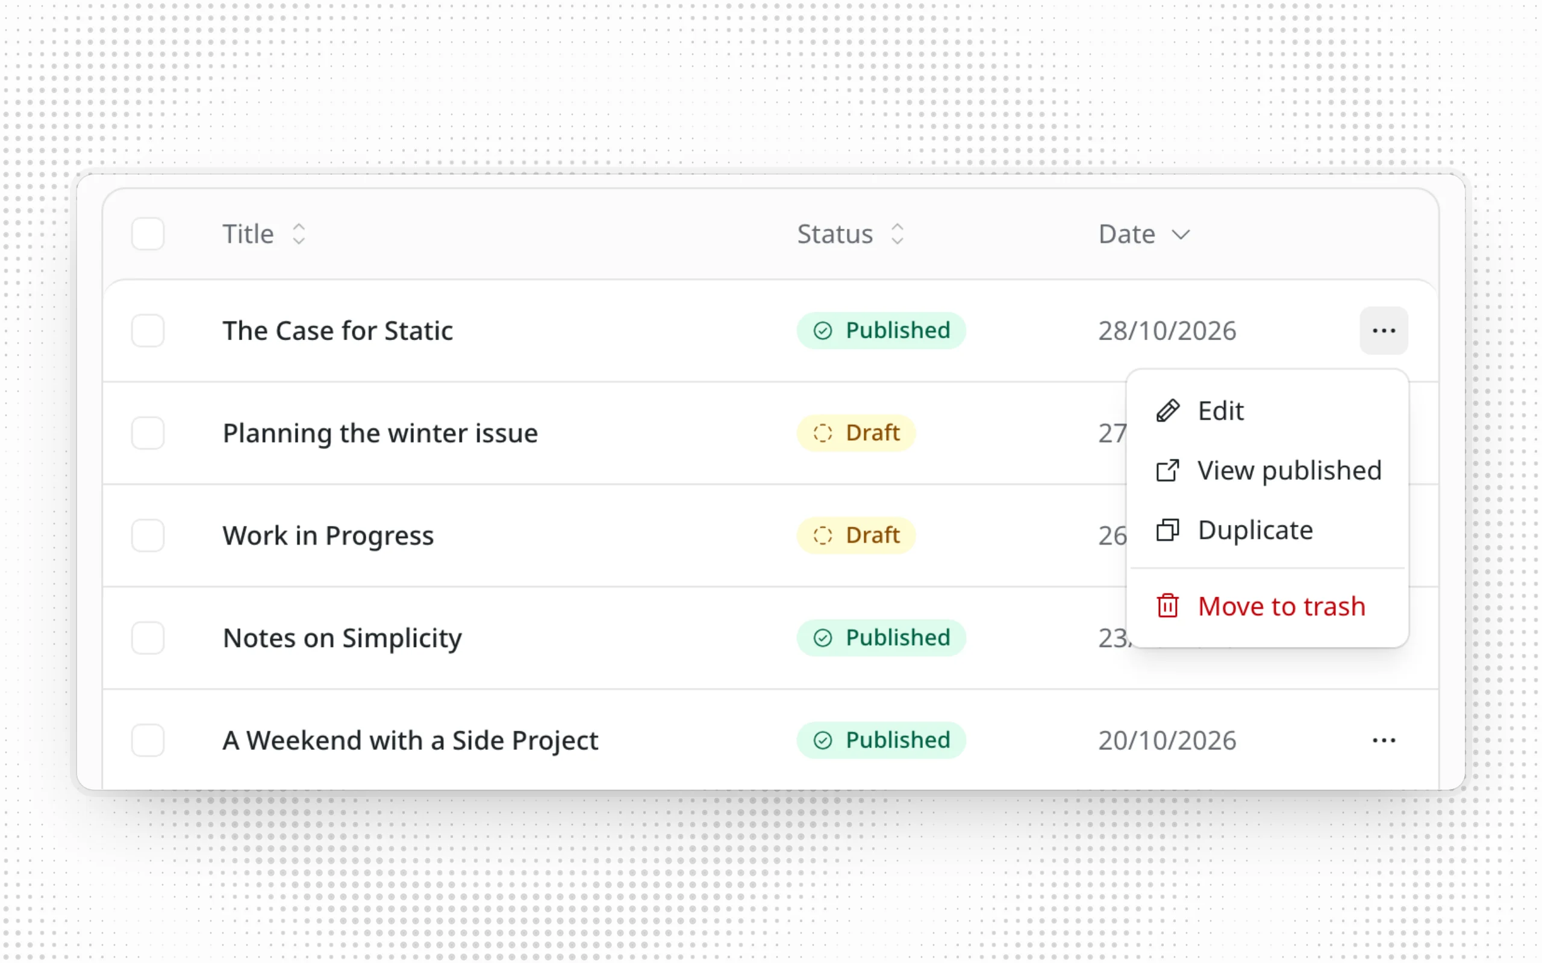Select the Planning the winter issue row checkbox
This screenshot has width=1542, height=963.
148,433
